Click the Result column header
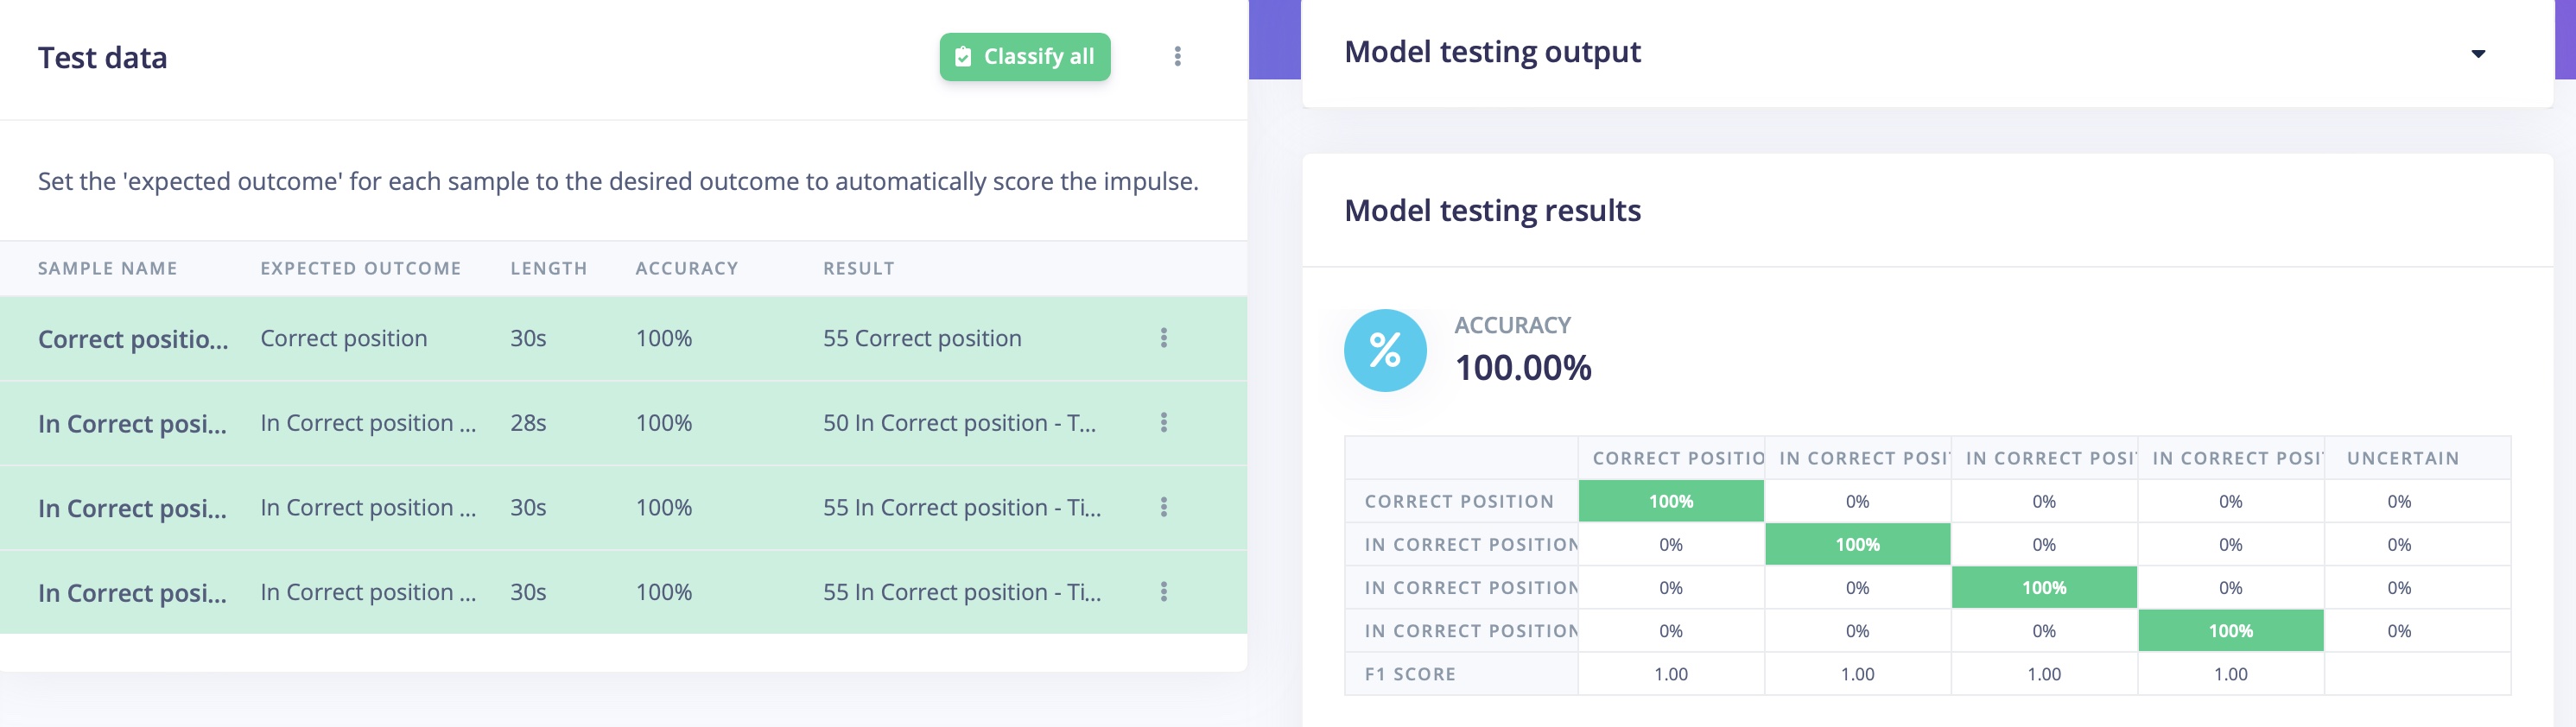 [x=859, y=268]
